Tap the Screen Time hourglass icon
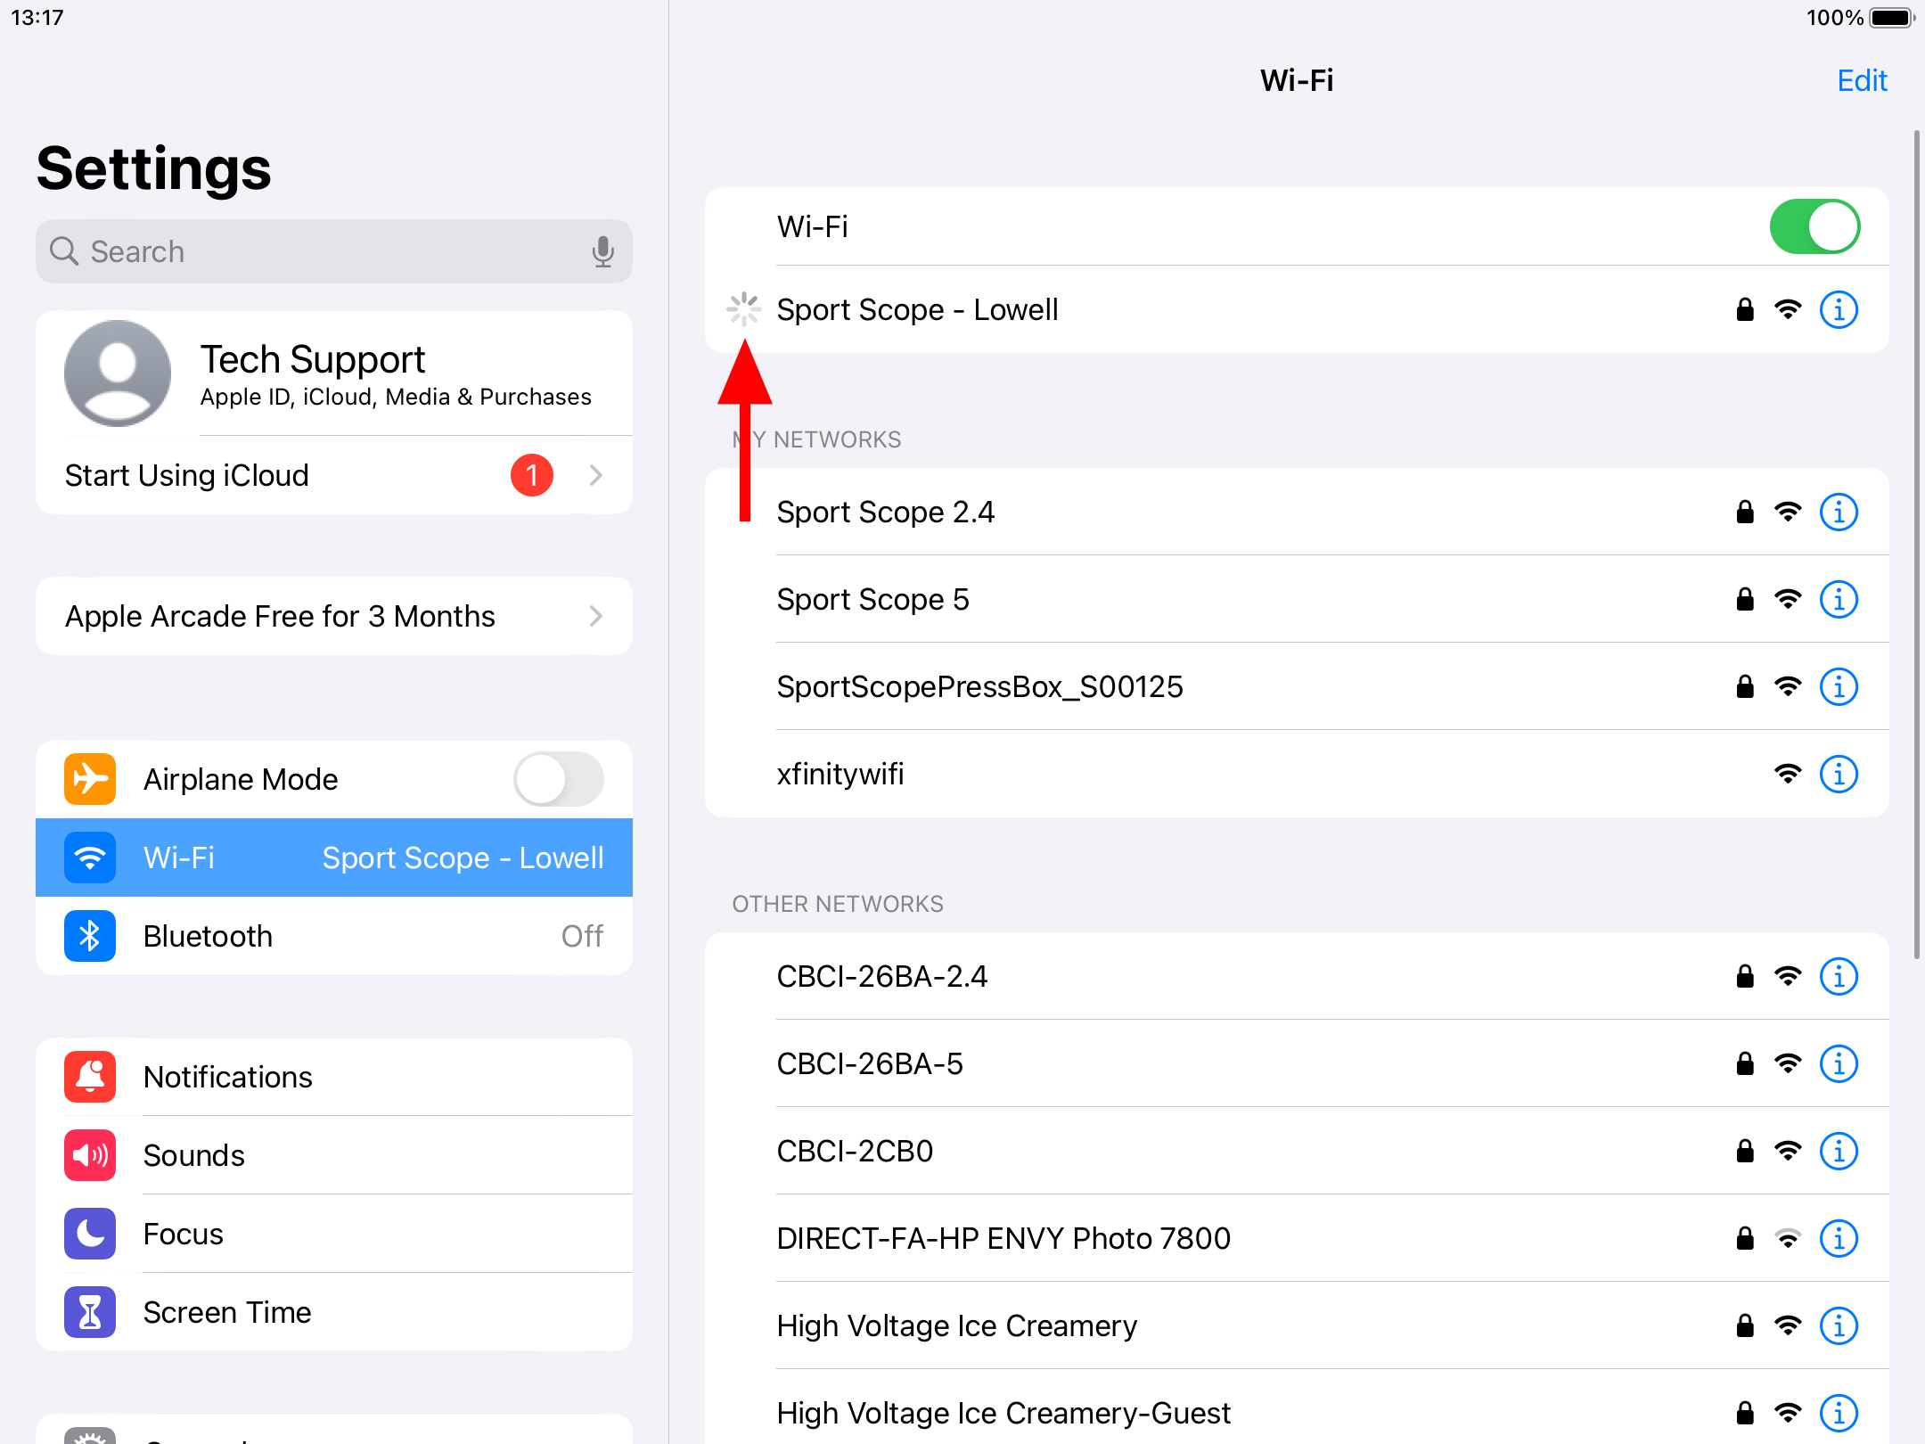Viewport: 1925px width, 1444px height. tap(90, 1312)
